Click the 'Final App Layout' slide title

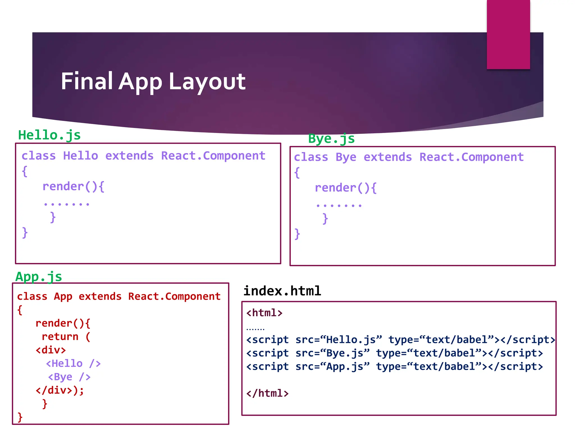(x=153, y=81)
